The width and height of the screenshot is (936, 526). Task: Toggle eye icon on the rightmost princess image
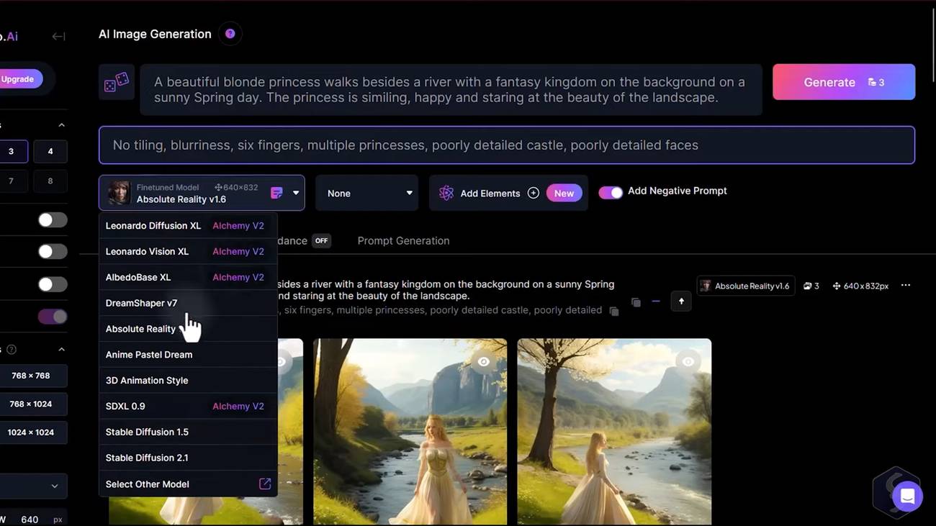point(688,362)
